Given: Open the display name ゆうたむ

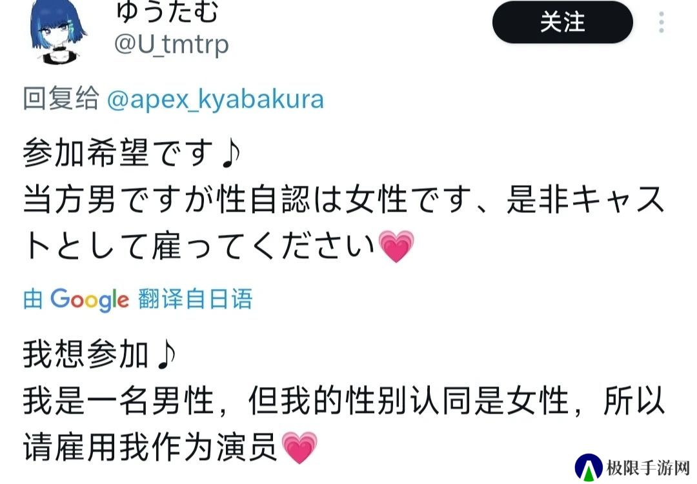Looking at the screenshot, I should tap(167, 12).
